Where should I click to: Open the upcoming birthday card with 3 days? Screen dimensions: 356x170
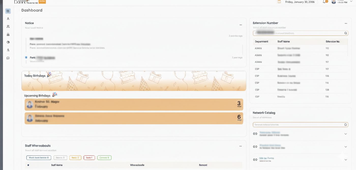click(x=134, y=105)
